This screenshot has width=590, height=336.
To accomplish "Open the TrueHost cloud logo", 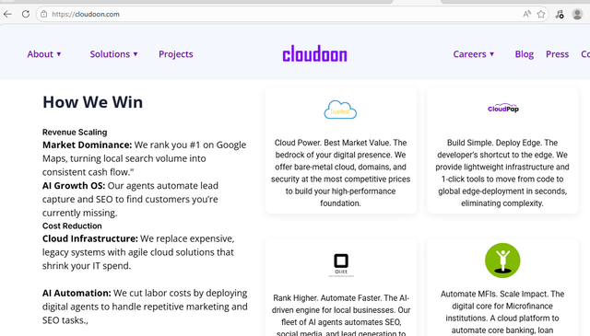I will [340, 110].
